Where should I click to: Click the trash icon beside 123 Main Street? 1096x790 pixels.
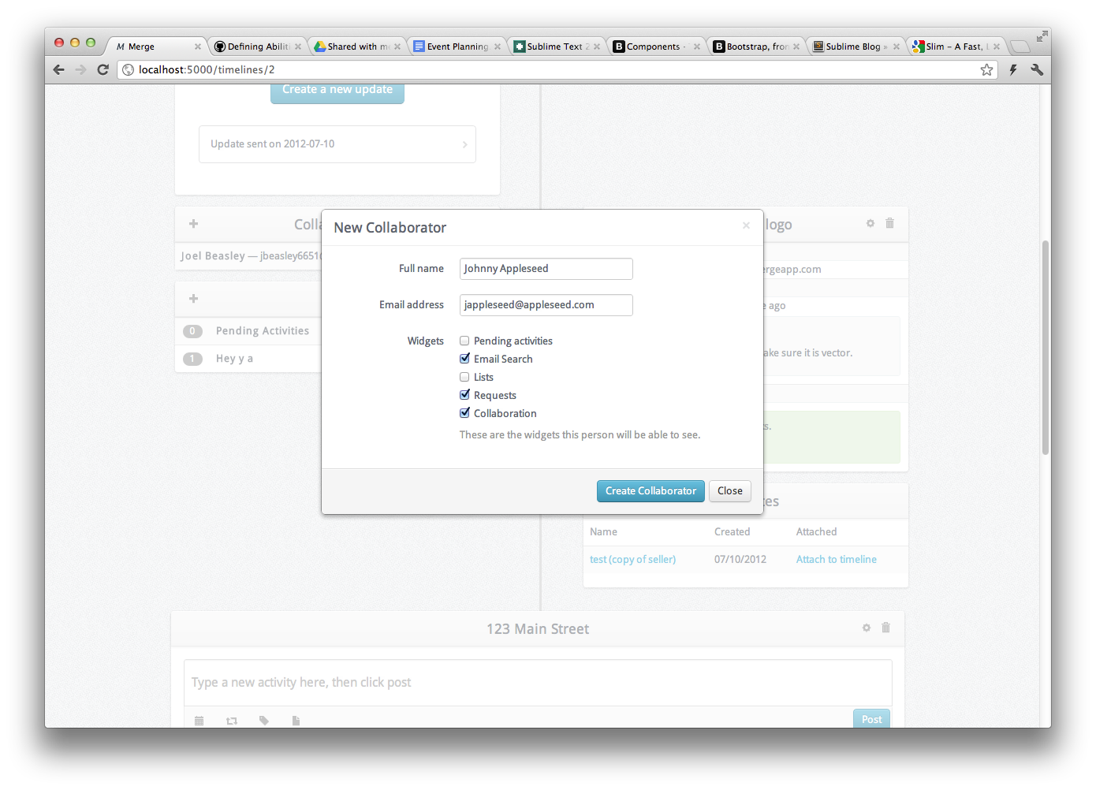click(885, 628)
